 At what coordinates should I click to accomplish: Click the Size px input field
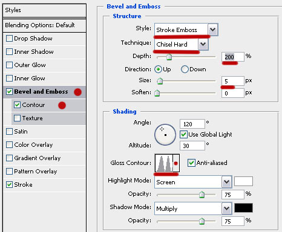pyautogui.click(x=233, y=81)
